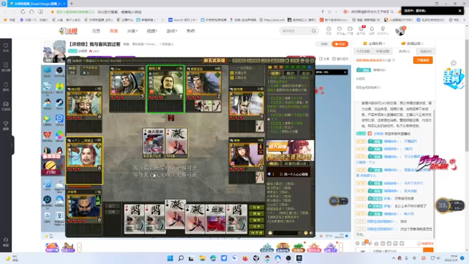Image resolution: width=469 pixels, height=264 pixels.
Task: Click the search magnifier icon in Douyu header
Action: click(314, 31)
